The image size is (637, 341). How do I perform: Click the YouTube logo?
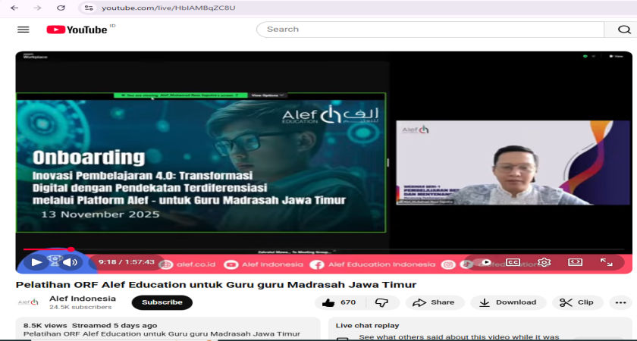pyautogui.click(x=77, y=30)
